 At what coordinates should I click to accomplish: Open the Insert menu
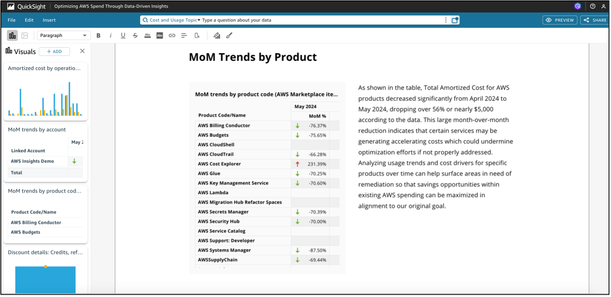coord(49,20)
